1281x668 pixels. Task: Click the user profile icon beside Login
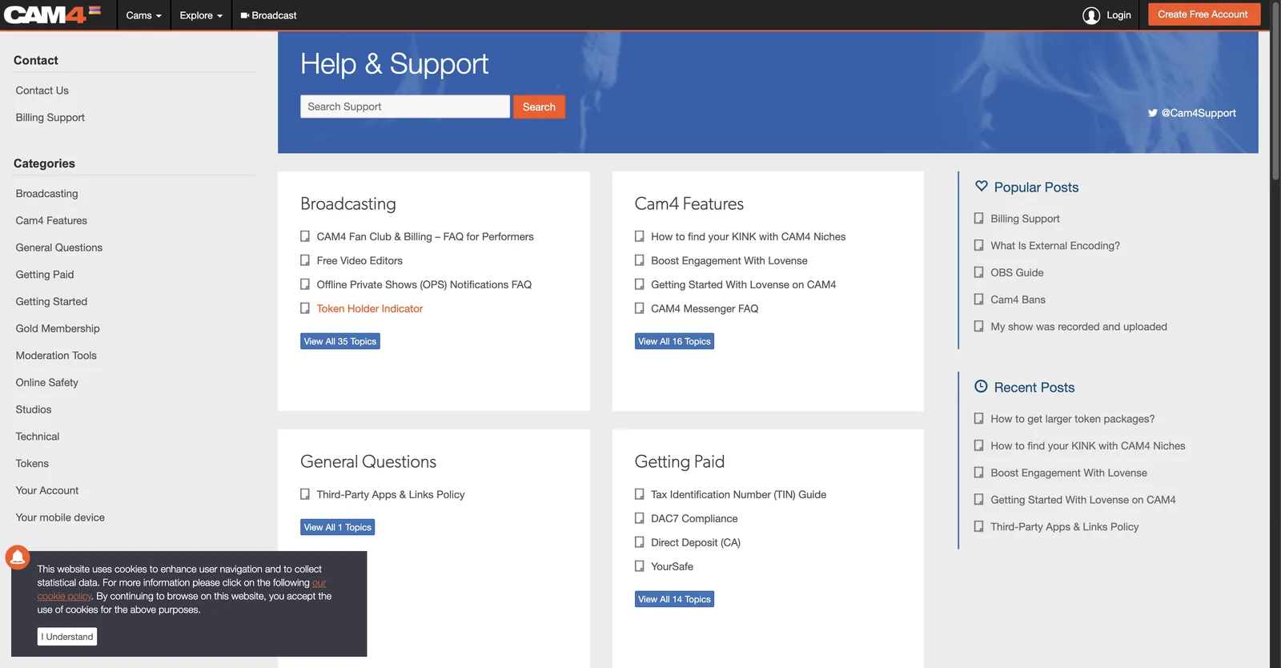click(1091, 15)
